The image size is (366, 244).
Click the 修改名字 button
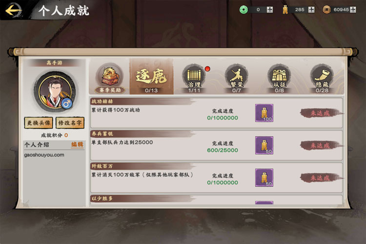pos(70,123)
